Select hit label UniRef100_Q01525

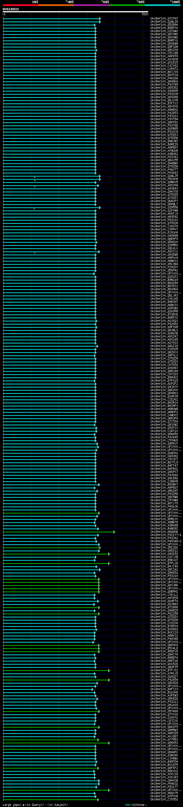click(x=164, y=62)
